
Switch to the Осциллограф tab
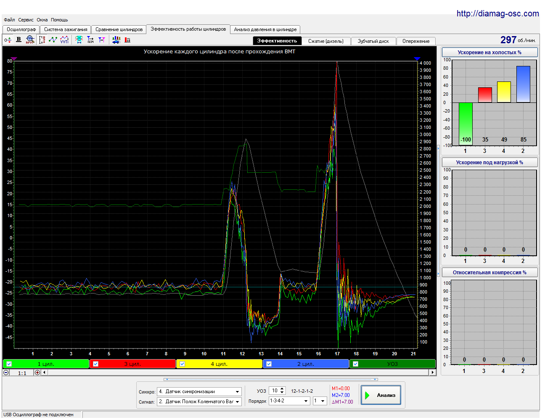(21, 29)
